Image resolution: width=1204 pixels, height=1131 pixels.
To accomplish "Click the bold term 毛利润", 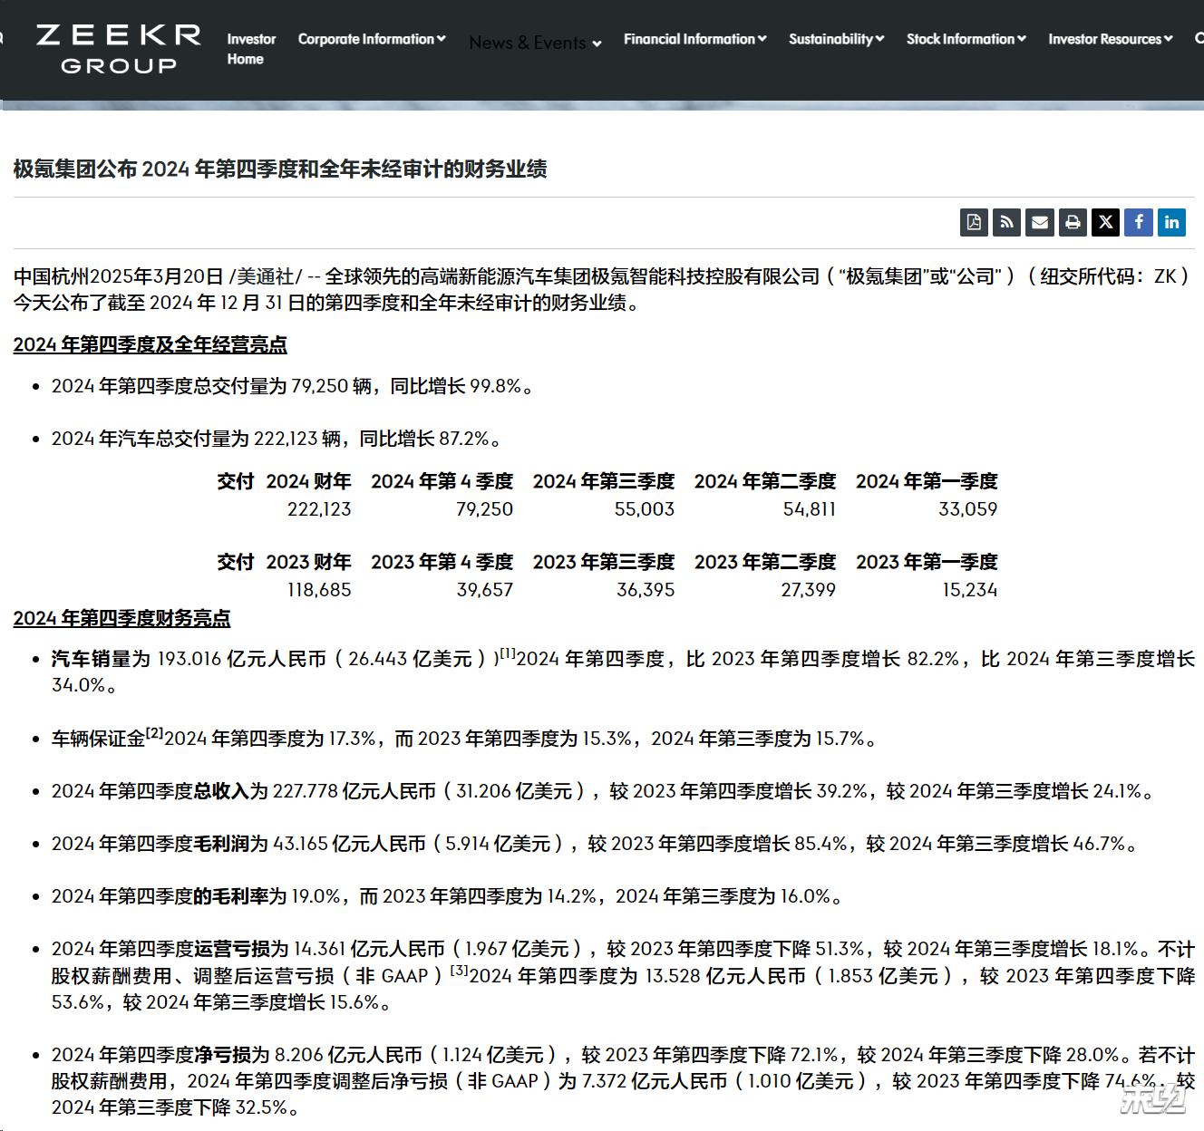I will click(x=220, y=844).
